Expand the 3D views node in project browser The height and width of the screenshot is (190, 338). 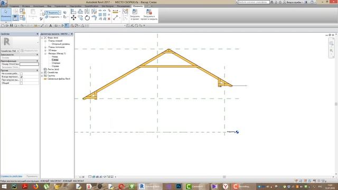coord(45,51)
